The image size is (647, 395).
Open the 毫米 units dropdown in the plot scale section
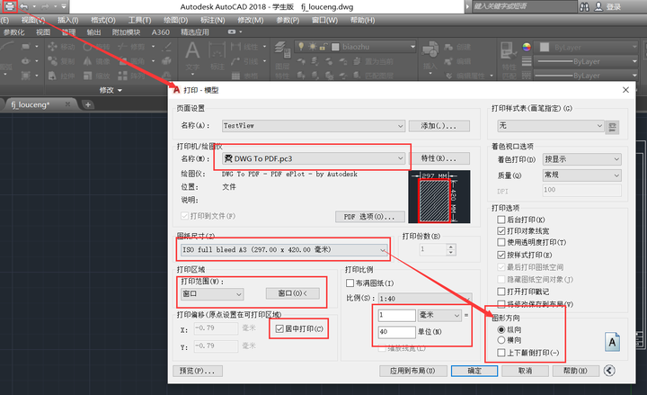[439, 315]
